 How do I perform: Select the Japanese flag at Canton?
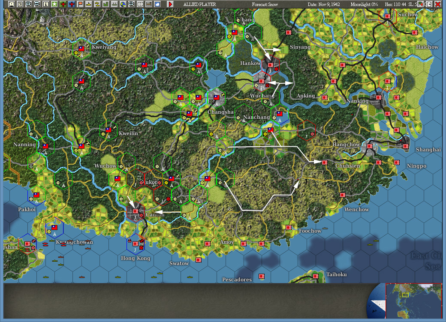point(136,211)
